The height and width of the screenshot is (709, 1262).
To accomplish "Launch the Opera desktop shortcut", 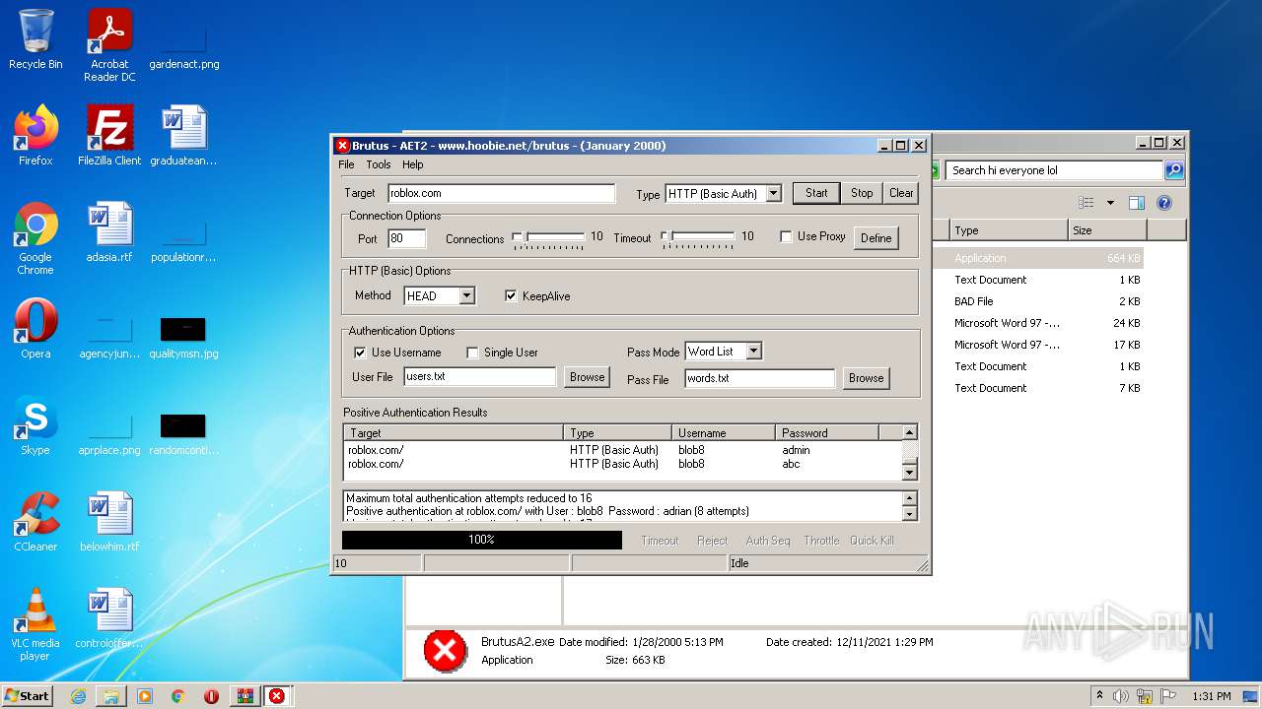I will click(35, 329).
